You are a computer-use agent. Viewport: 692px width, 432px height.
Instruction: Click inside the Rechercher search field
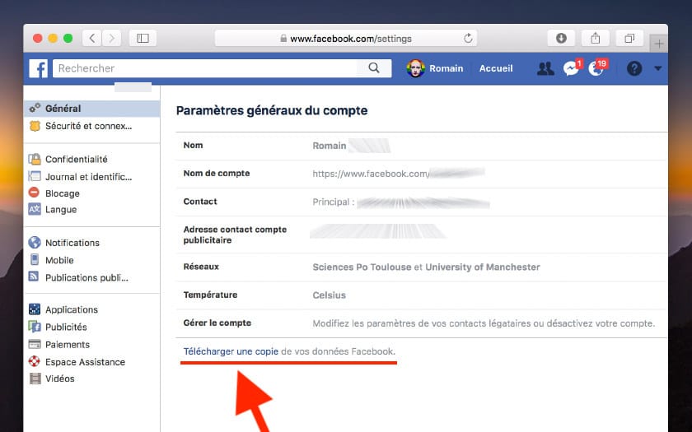click(x=205, y=68)
